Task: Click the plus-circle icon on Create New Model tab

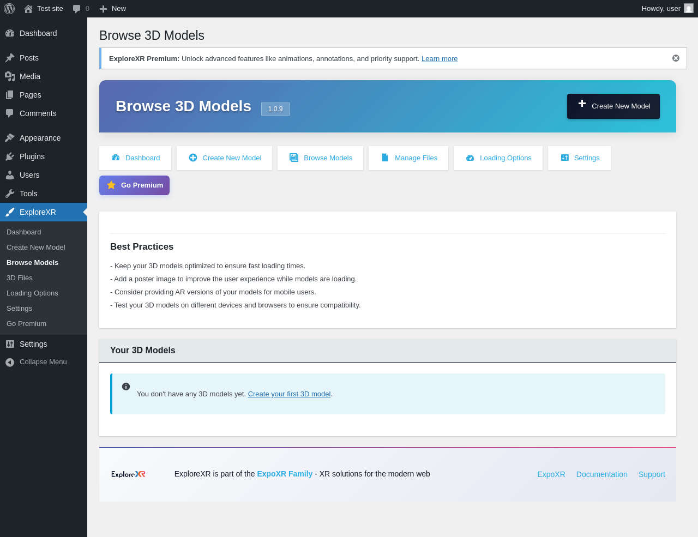Action: pos(193,158)
